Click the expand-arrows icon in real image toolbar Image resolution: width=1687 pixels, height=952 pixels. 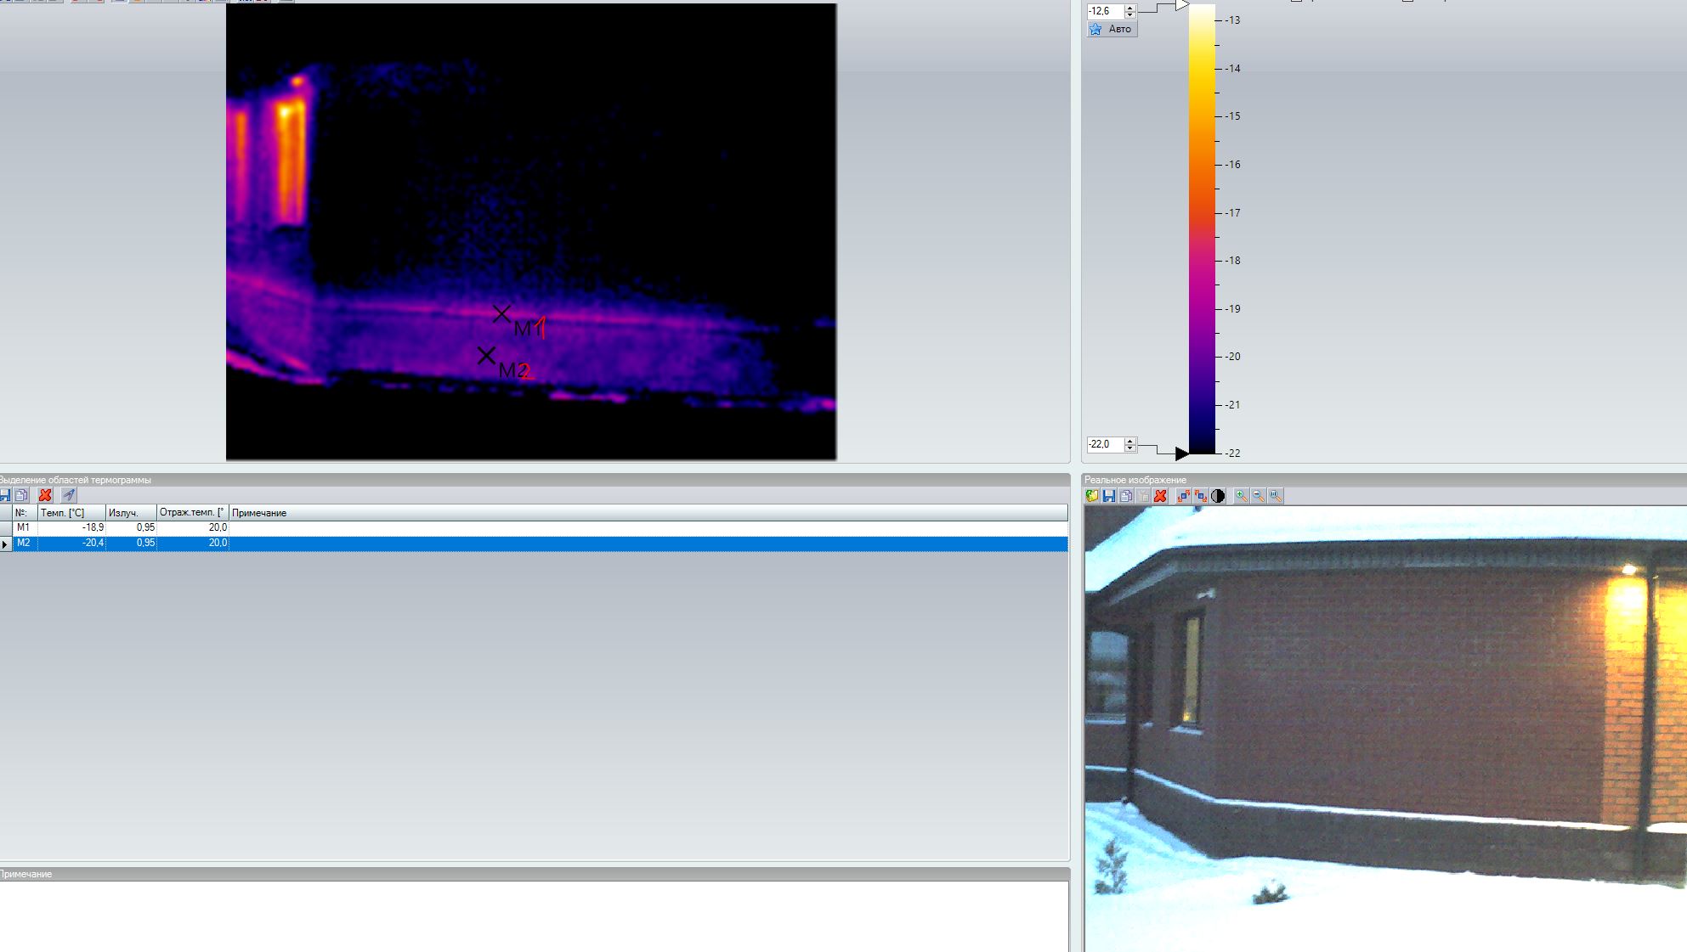1183,496
